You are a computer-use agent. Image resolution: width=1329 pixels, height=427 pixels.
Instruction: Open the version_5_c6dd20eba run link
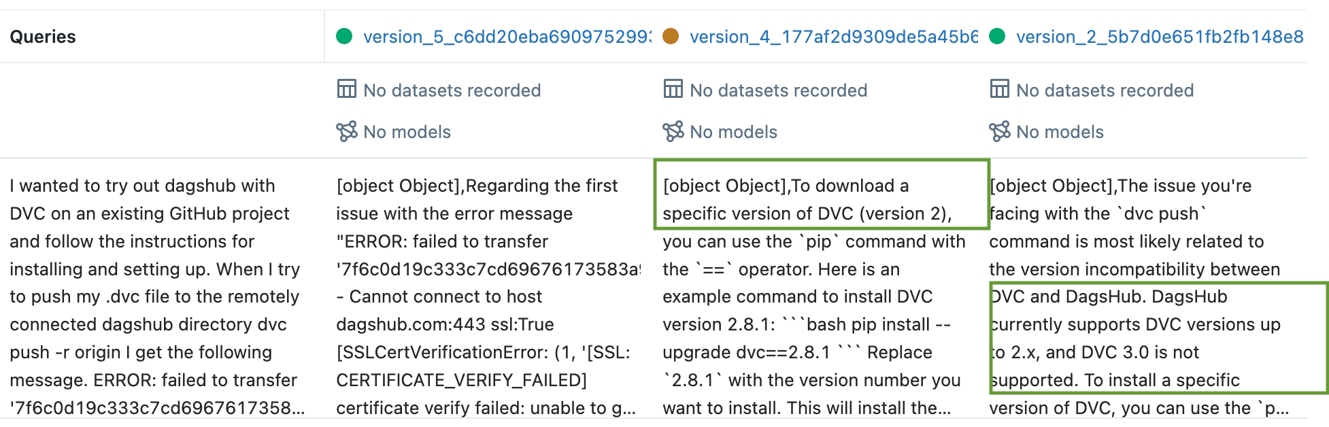pos(507,37)
